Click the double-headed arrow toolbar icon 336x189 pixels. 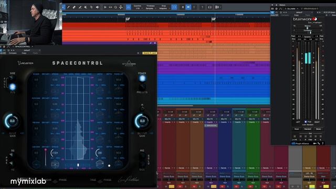point(110,7)
